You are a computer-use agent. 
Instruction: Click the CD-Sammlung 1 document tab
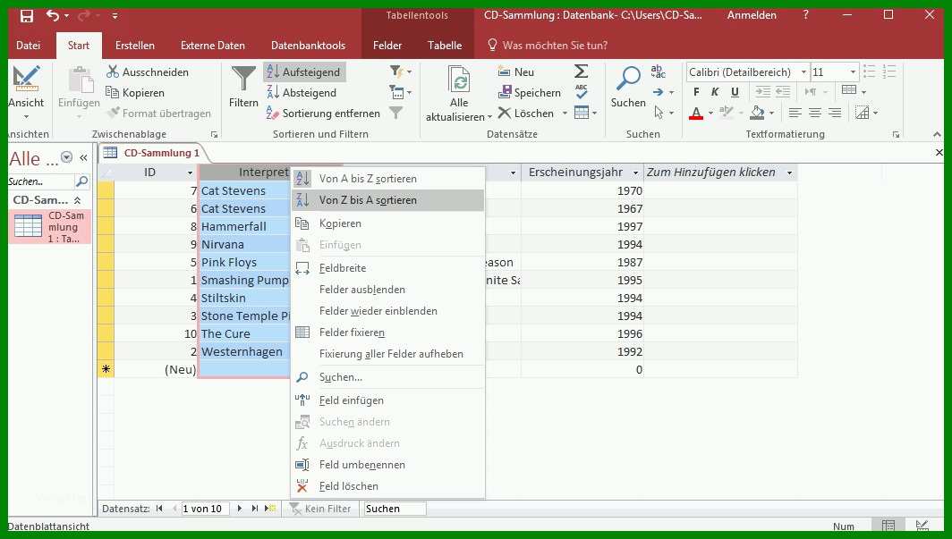[x=152, y=153]
